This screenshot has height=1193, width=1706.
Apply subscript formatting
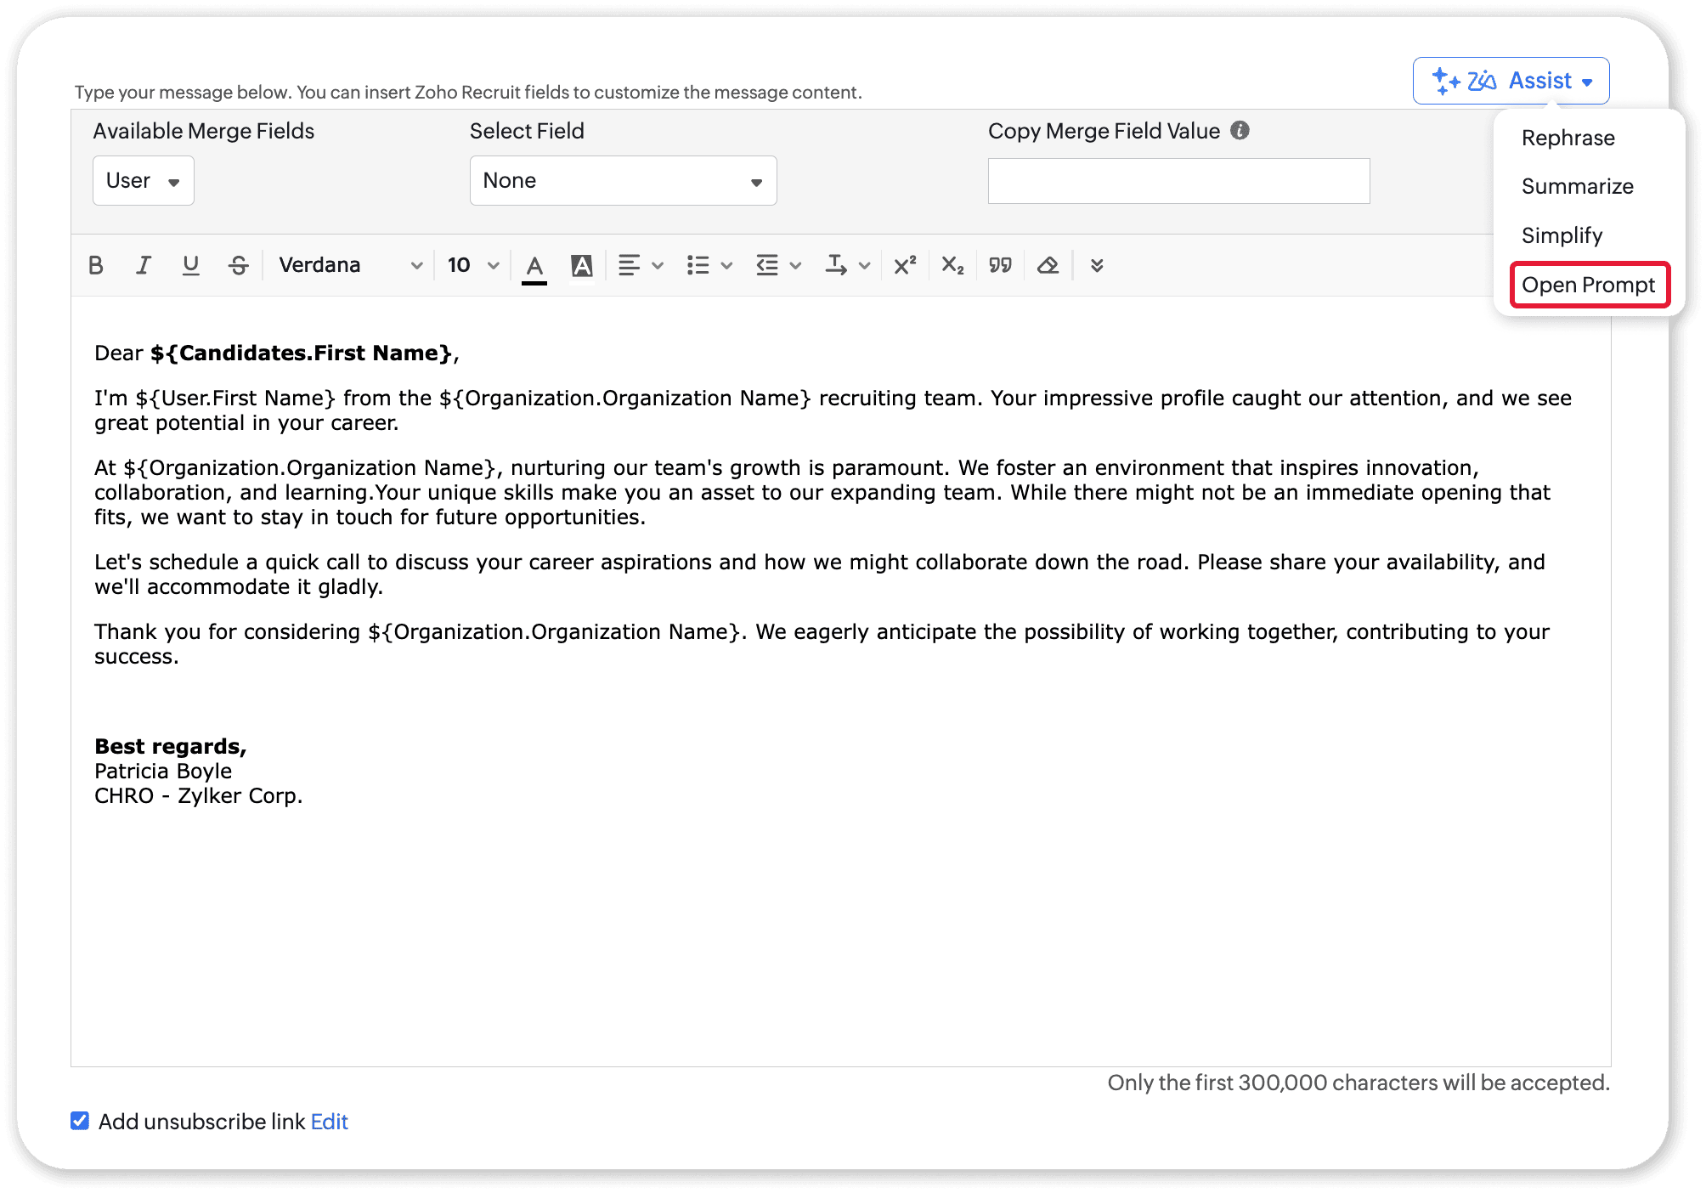tap(952, 265)
